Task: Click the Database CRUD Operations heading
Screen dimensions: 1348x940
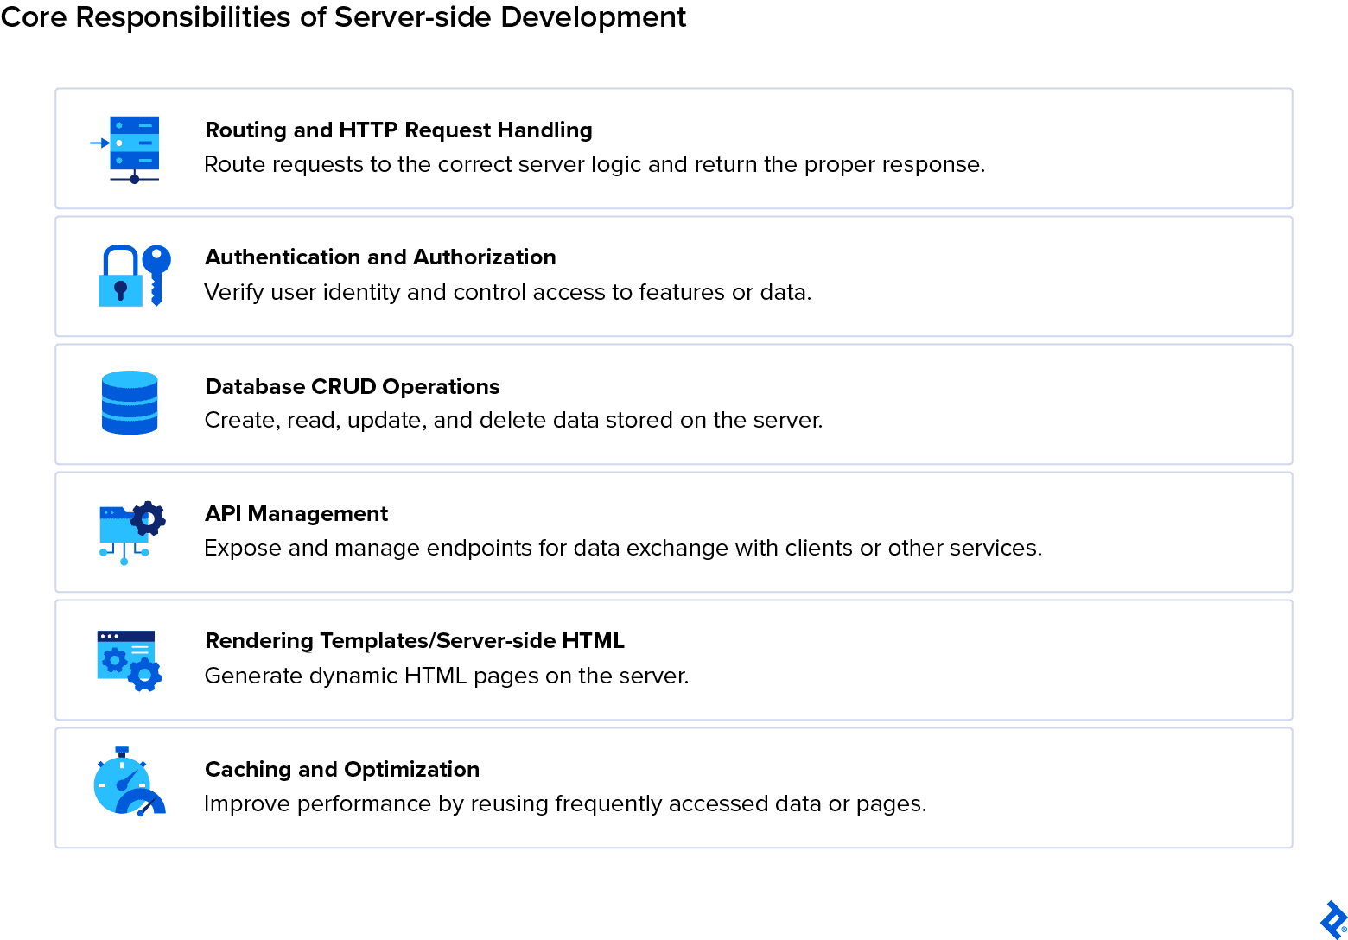Action: [x=351, y=386]
